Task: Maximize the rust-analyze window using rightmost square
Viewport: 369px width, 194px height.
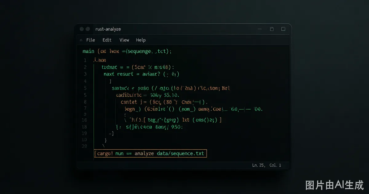Action: click(x=283, y=29)
